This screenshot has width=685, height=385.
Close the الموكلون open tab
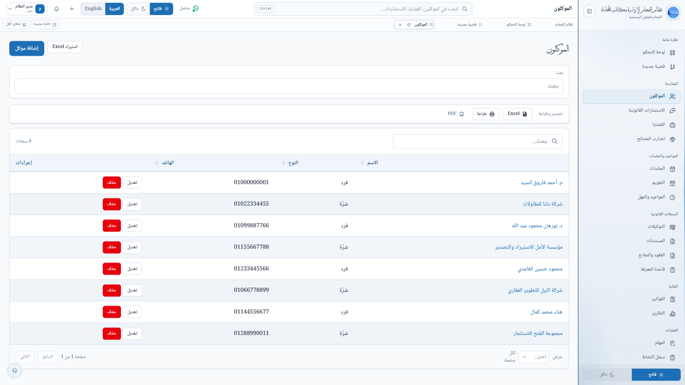pos(400,25)
